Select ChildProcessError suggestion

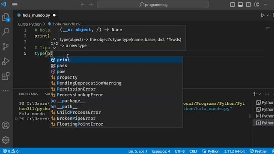[116, 113]
